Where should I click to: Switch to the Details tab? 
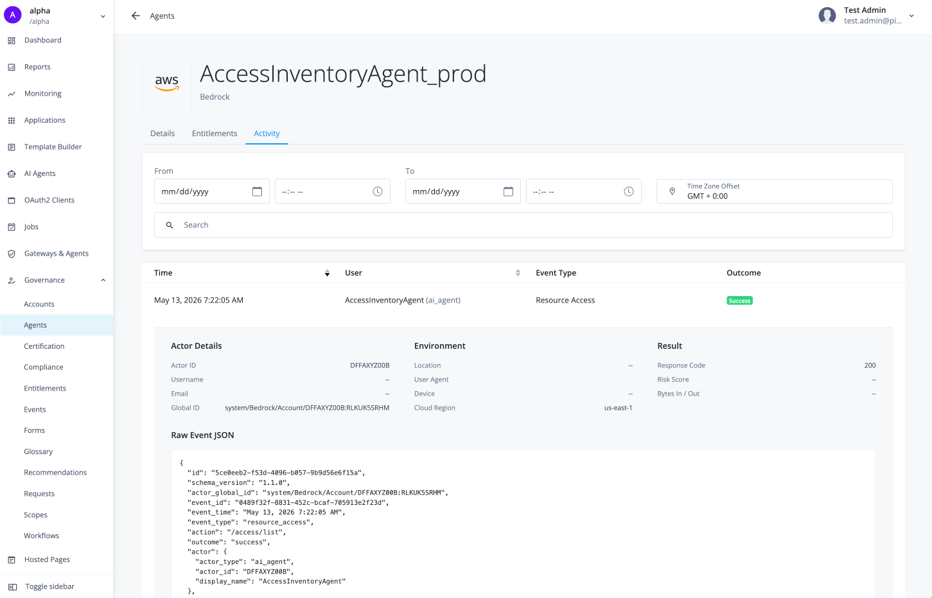163,134
